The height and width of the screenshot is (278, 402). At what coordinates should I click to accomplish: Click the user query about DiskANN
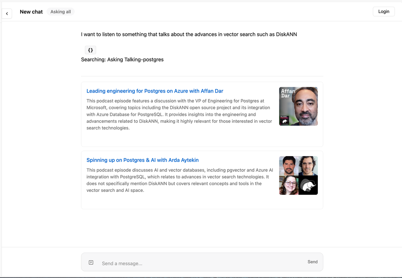point(189,34)
